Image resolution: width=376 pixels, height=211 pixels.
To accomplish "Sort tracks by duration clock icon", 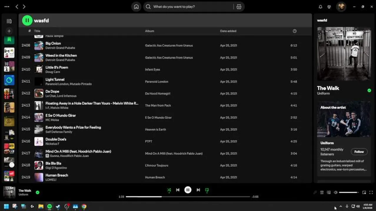I will pos(295,31).
